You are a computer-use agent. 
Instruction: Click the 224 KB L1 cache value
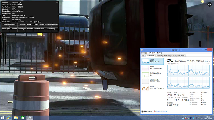pos(203,102)
